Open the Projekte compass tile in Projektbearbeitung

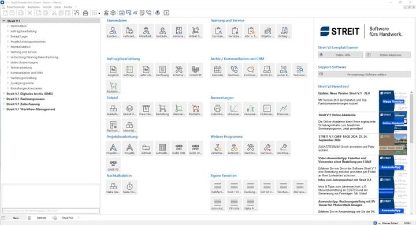pos(129,149)
